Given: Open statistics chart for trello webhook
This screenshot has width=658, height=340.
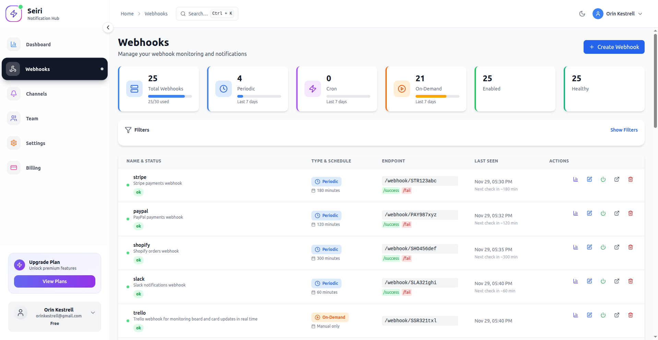Looking at the screenshot, I should [575, 315].
